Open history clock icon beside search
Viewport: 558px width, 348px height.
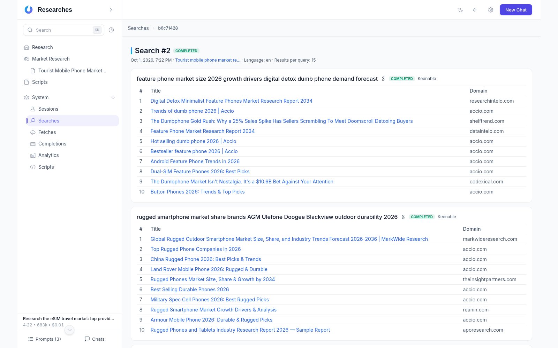click(x=111, y=30)
